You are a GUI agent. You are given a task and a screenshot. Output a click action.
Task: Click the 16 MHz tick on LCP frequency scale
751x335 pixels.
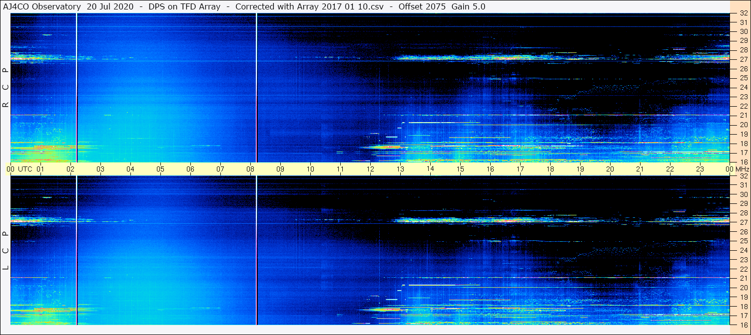click(x=743, y=325)
